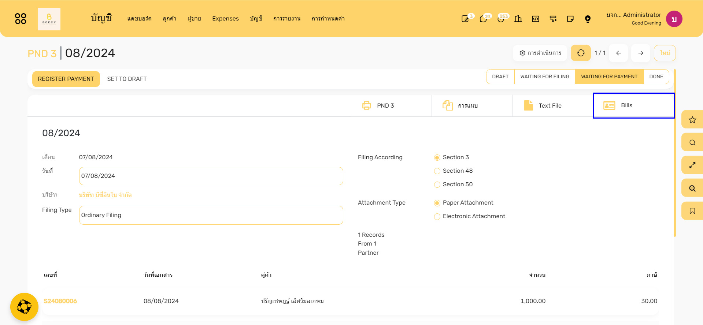Click the 1 / 1 pager counter
This screenshot has height=325, width=703.
coord(600,53)
